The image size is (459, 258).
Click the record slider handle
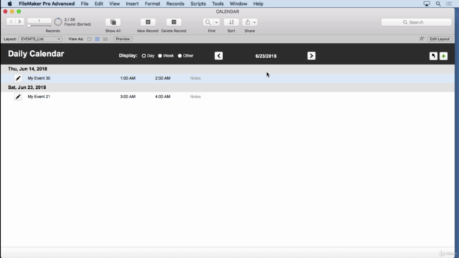click(29, 26)
